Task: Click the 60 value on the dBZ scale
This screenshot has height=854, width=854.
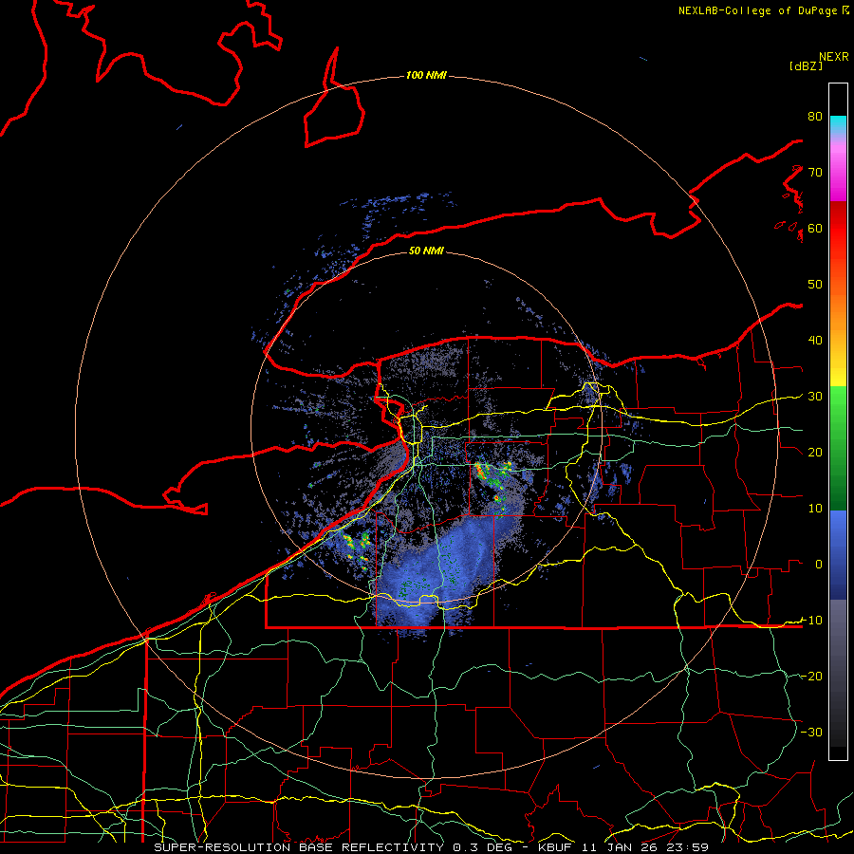Action: [815, 229]
